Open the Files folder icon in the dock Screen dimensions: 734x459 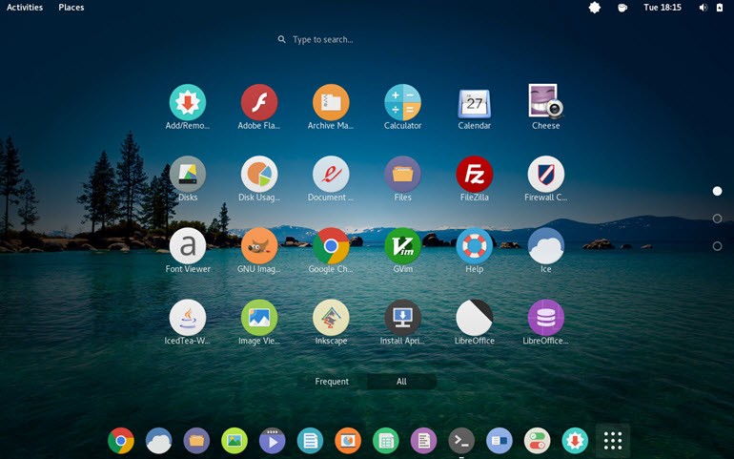tap(196, 441)
